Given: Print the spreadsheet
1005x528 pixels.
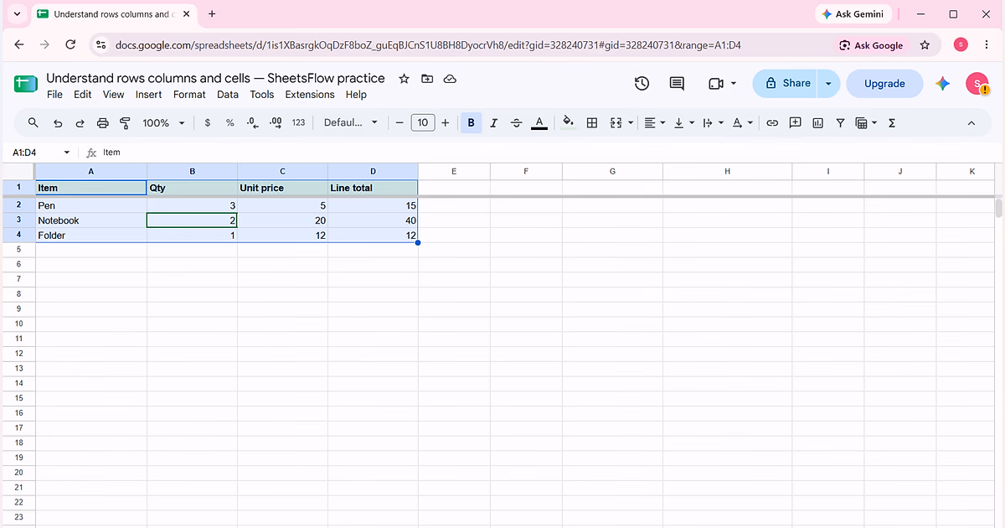Looking at the screenshot, I should 103,122.
